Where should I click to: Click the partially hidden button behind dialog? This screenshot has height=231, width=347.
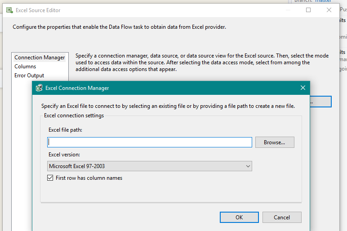click(320, 102)
